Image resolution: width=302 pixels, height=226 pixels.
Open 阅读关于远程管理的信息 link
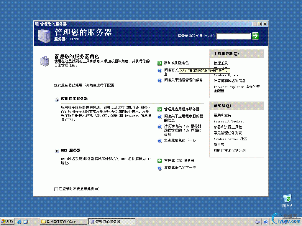(x=183, y=80)
